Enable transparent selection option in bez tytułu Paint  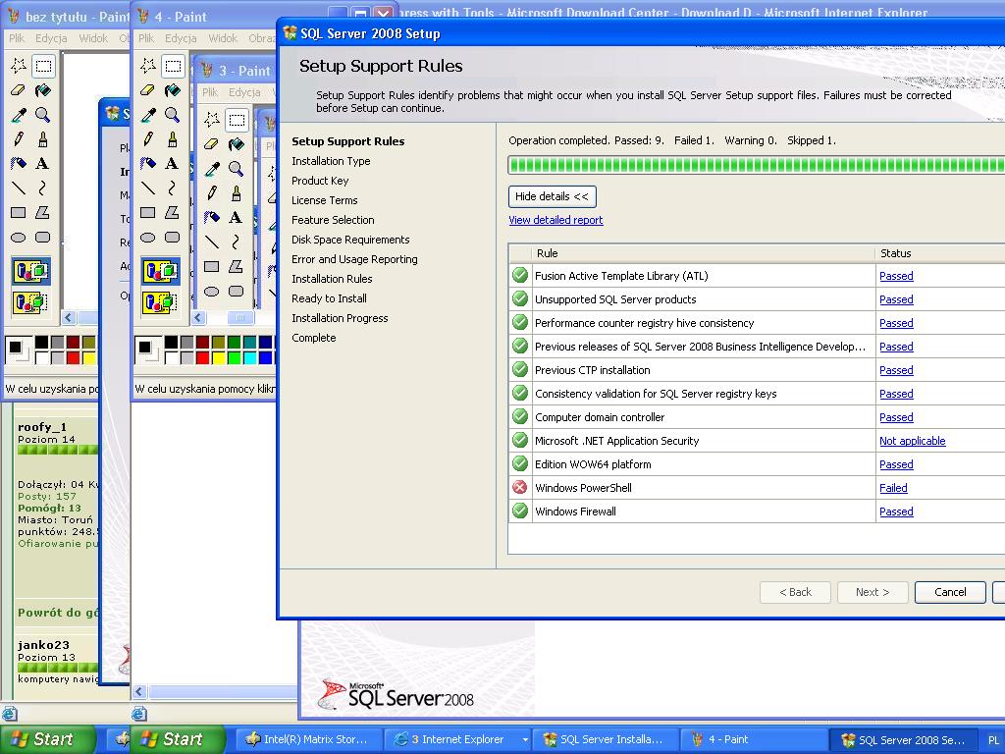click(30, 301)
